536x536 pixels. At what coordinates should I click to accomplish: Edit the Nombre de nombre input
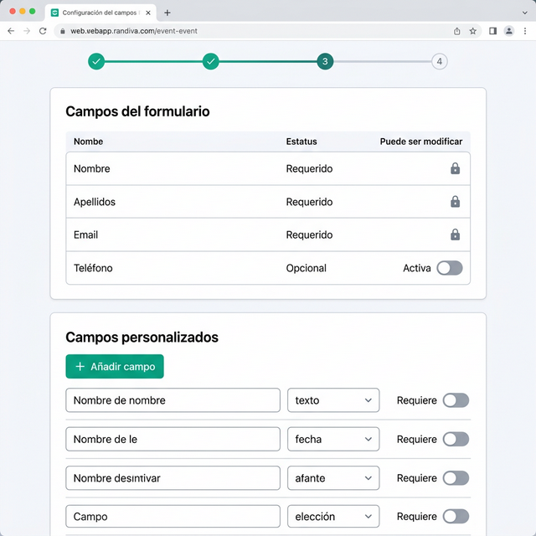pyautogui.click(x=173, y=400)
